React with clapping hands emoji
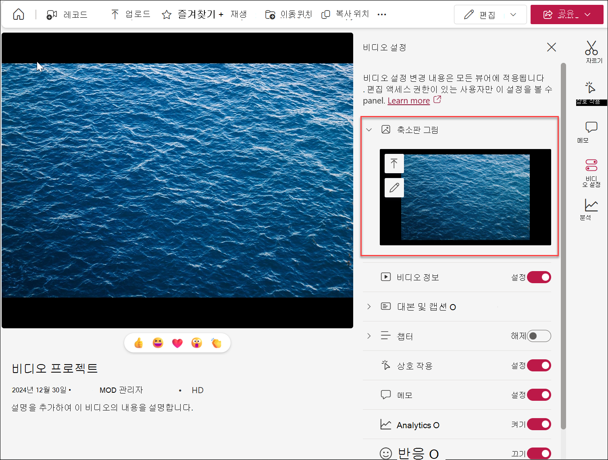This screenshot has width=608, height=460. tap(217, 343)
